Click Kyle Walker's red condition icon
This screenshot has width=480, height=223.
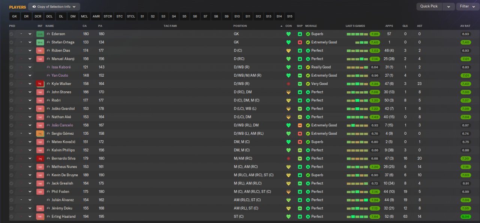click(288, 84)
